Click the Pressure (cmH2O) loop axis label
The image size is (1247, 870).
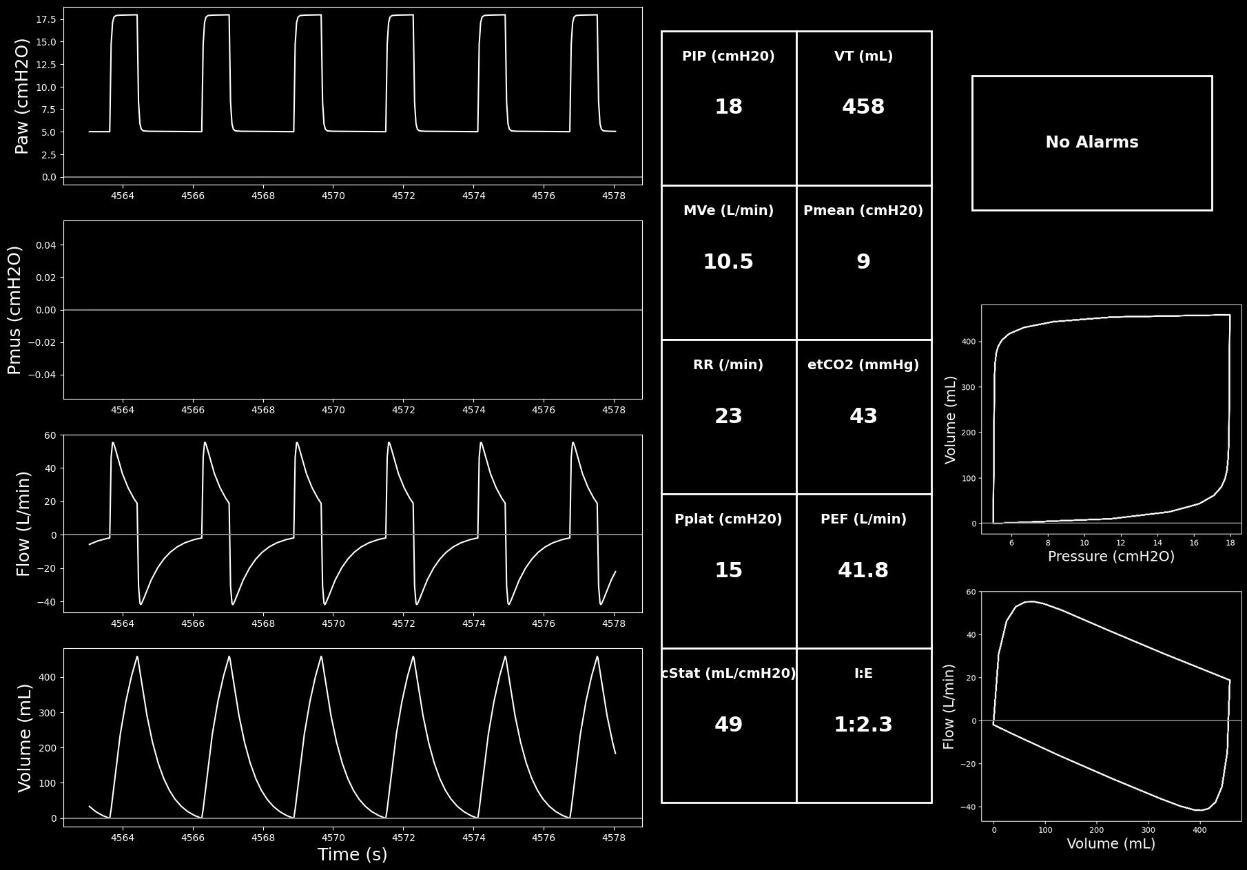[x=1111, y=557]
